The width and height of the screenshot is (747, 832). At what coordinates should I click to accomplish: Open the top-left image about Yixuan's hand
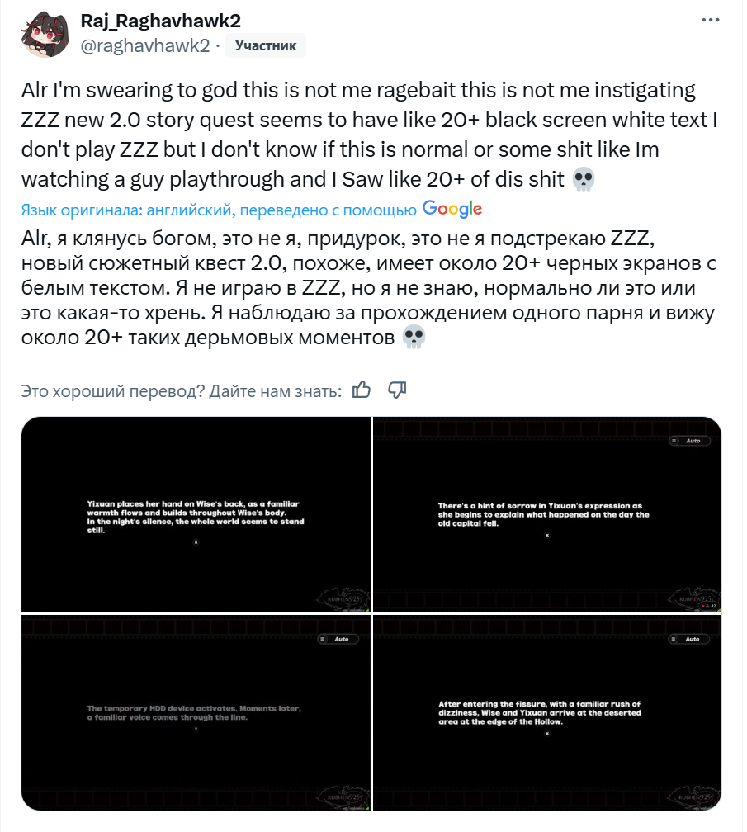point(196,514)
